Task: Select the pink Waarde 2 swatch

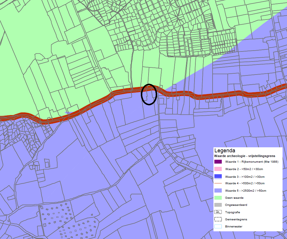Action: [x=218, y=169]
